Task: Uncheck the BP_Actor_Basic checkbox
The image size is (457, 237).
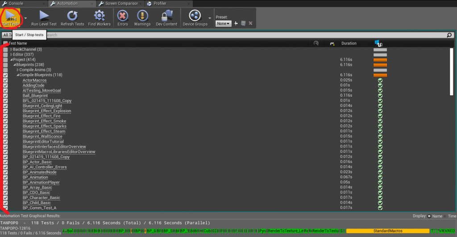Action: click(x=5, y=162)
